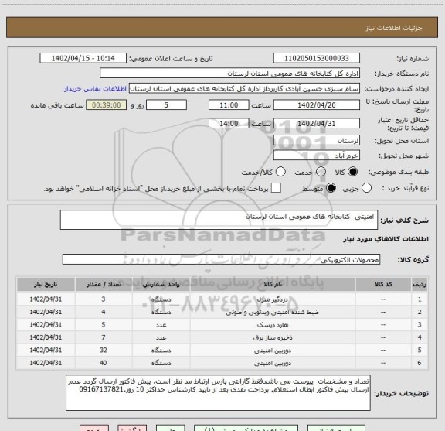This screenshot has width=445, height=431.
Task: Click quantity 7 for ذخیره ساز برق
Action: [104, 337]
